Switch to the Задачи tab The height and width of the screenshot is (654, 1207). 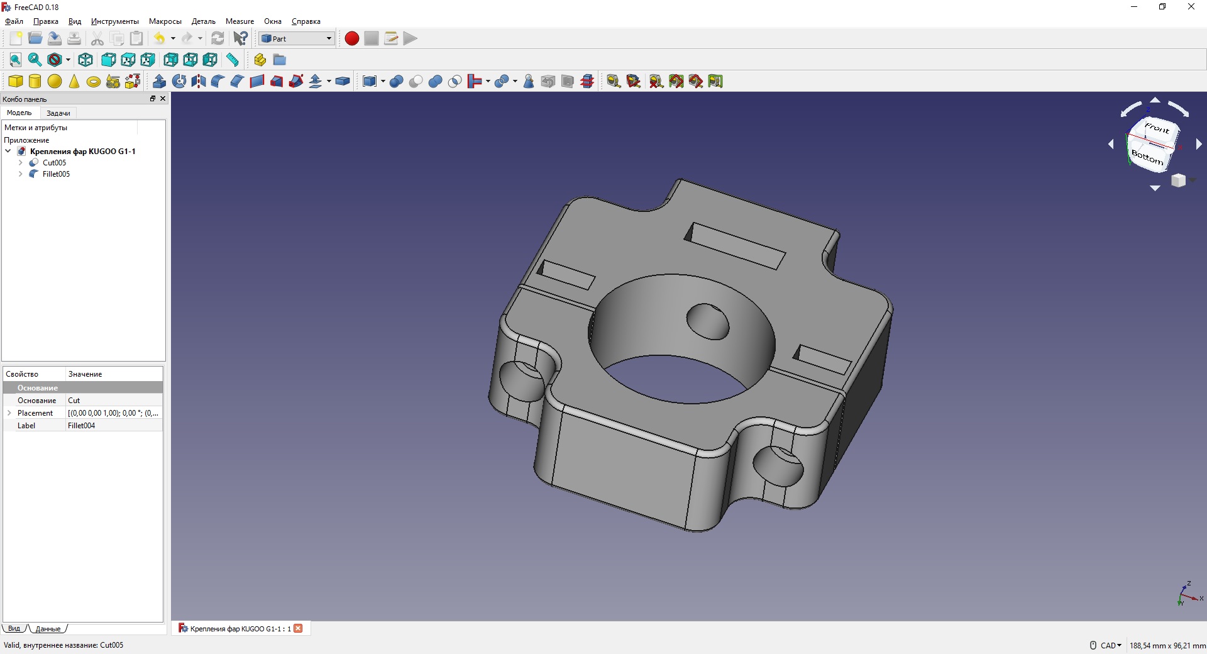pyautogui.click(x=58, y=113)
